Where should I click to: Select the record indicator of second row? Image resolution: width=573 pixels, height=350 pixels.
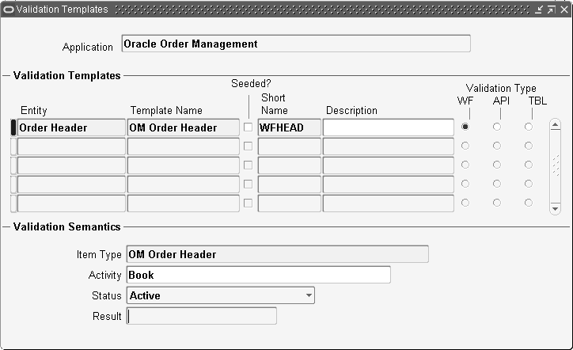pyautogui.click(x=13, y=146)
